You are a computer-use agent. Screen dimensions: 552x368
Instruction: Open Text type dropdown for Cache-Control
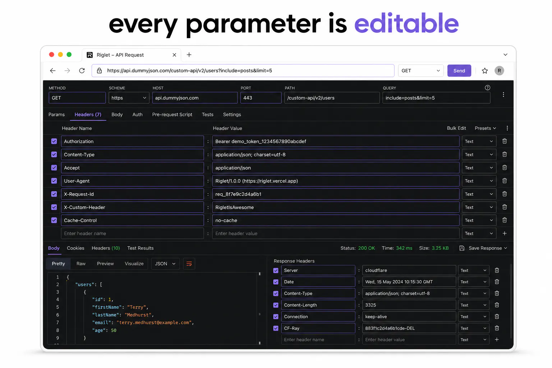[479, 220]
